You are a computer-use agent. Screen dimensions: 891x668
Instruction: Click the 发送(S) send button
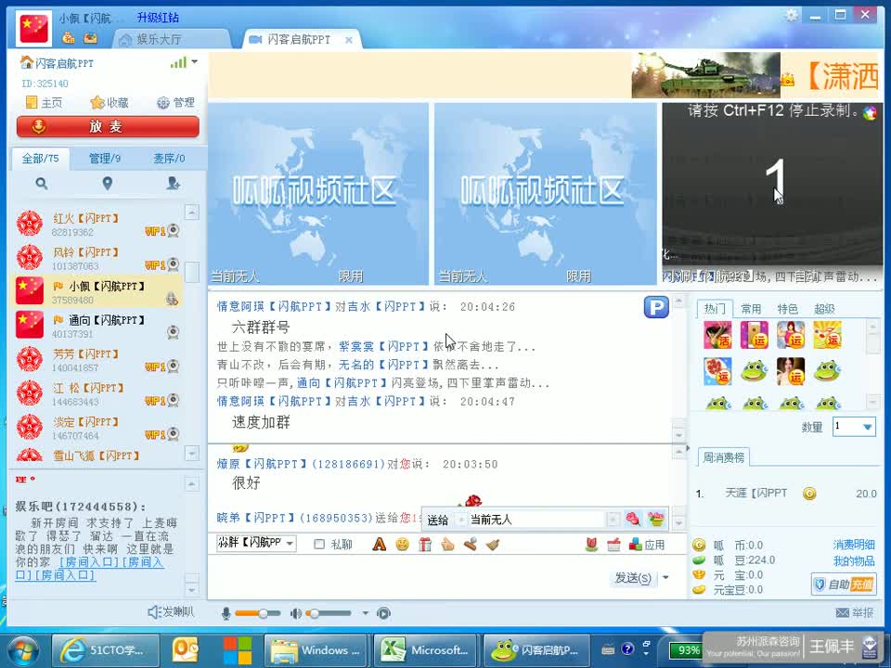click(634, 578)
